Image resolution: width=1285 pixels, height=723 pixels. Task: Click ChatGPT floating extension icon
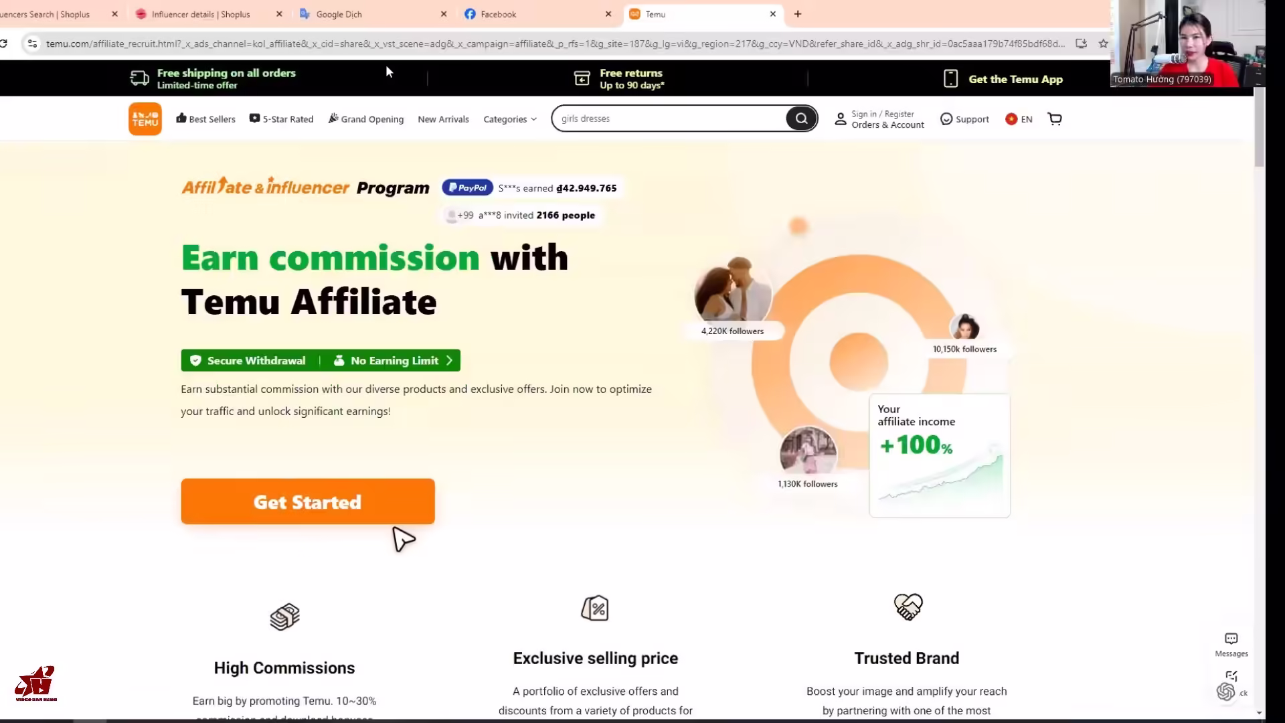point(1226,692)
